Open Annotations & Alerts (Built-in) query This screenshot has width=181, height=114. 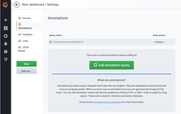point(68,42)
